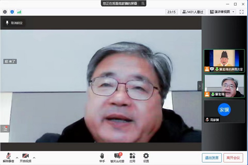Screen dimensions: 248x165
Task: Open the 应用 apps icon
Action: (132, 157)
